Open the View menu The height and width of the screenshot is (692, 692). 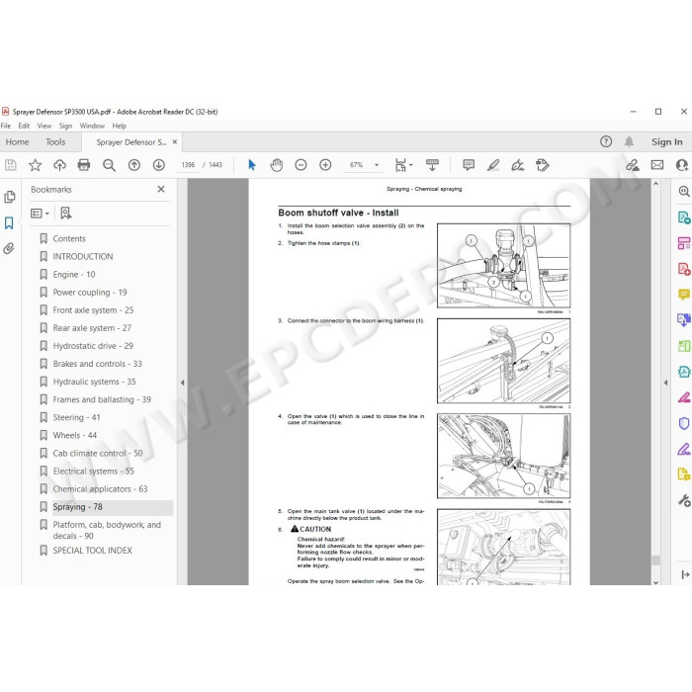[x=44, y=126]
